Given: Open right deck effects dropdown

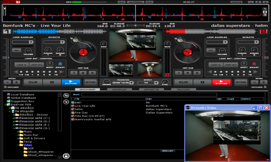Looking at the screenshot, I should pos(256,42).
